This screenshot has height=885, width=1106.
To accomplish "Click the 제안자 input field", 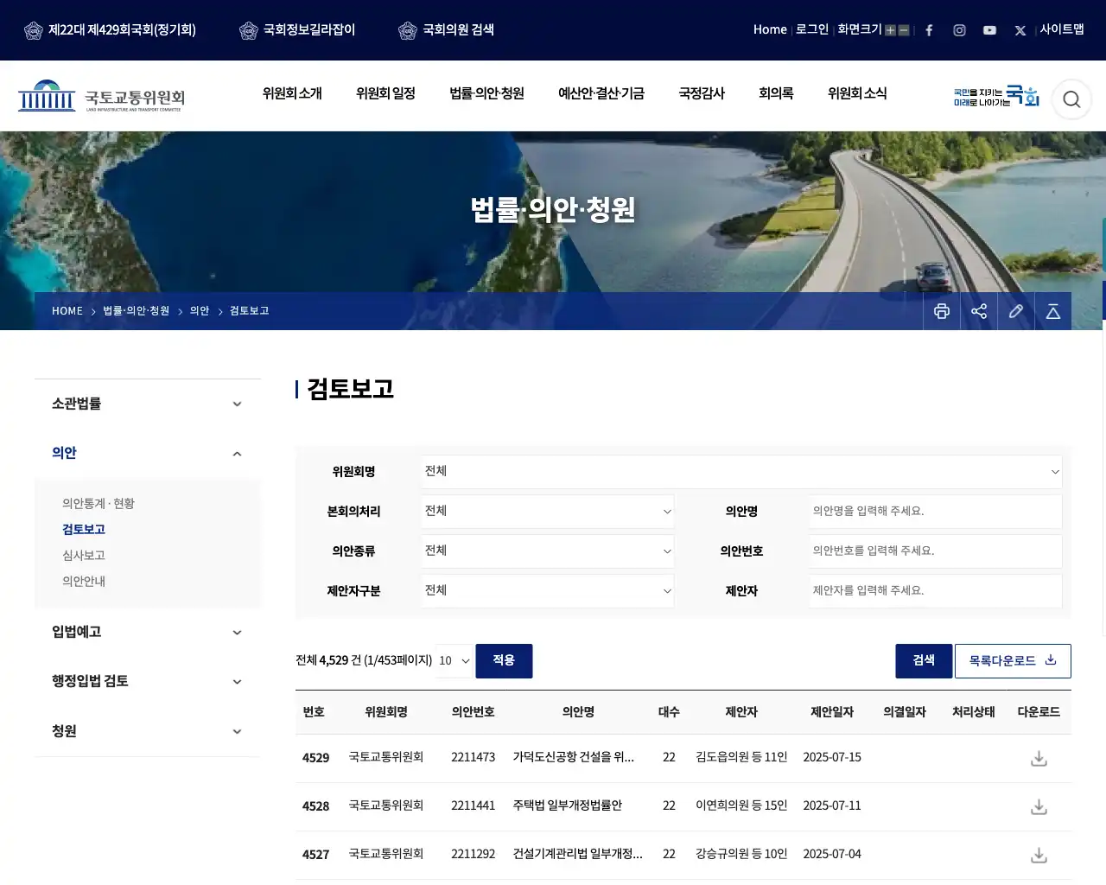I will click(x=936, y=590).
